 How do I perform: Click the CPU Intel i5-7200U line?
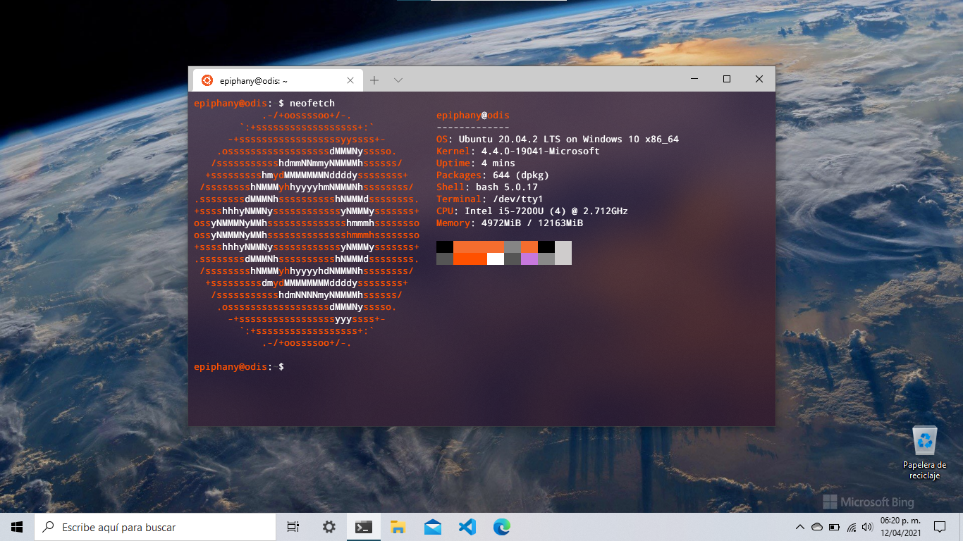coord(532,211)
